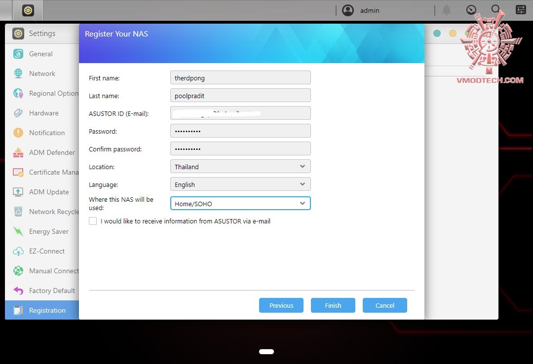Click the admin user avatar icon
533x364 pixels.
[348, 10]
